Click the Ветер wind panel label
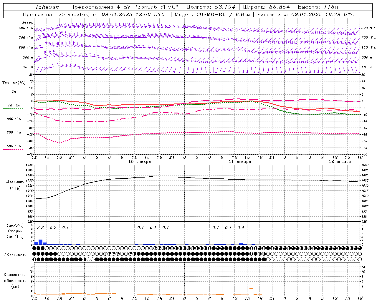The width and height of the screenshot is (377, 301). [x=27, y=22]
